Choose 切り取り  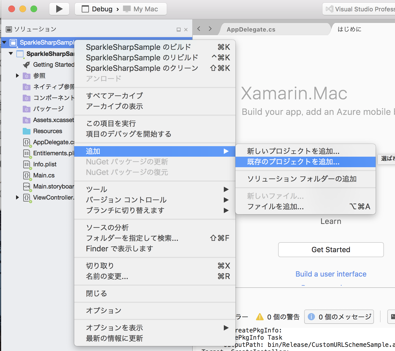pyautogui.click(x=155, y=266)
